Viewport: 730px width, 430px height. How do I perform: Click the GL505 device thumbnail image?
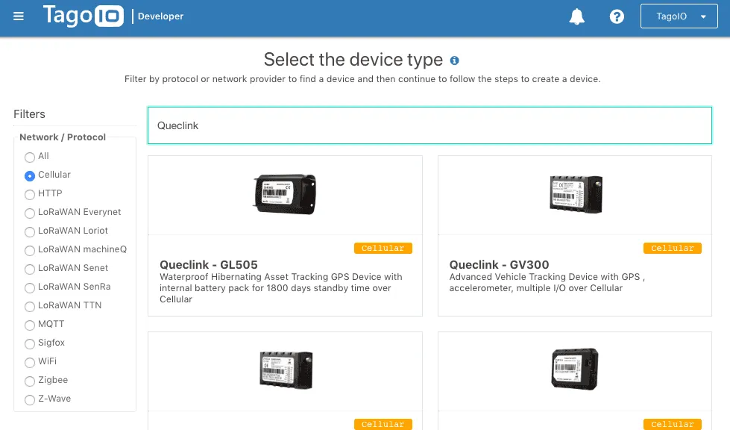tap(286, 193)
